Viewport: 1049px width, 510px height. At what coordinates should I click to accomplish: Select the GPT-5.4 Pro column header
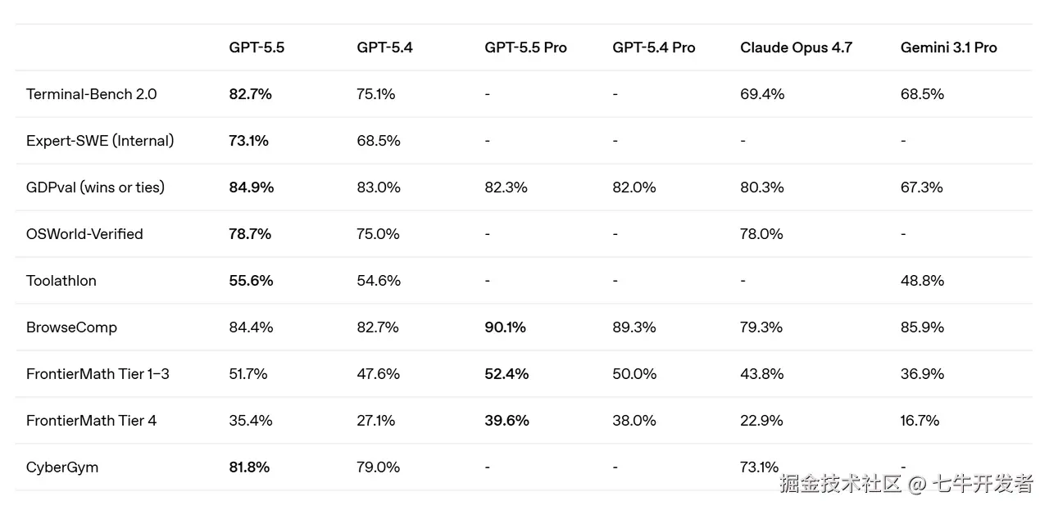pyautogui.click(x=653, y=47)
